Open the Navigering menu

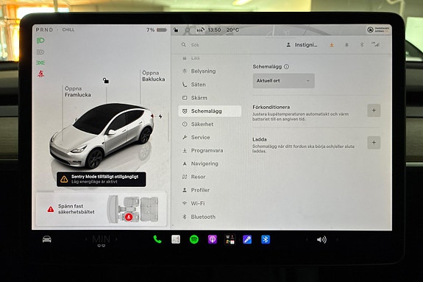pos(210,163)
